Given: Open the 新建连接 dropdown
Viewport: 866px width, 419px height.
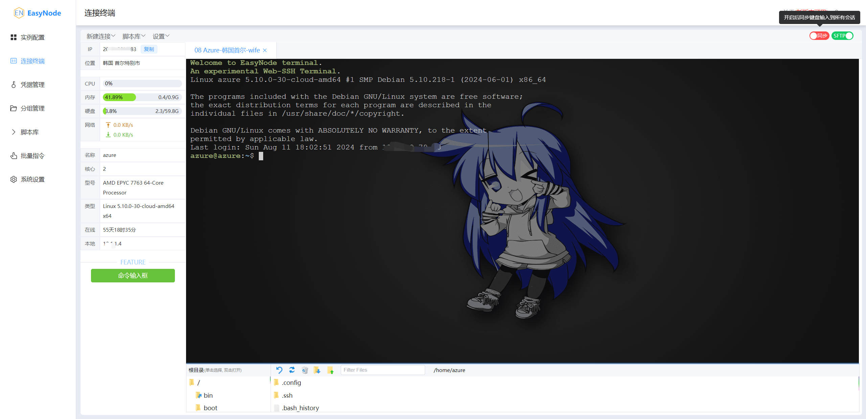Looking at the screenshot, I should point(101,36).
